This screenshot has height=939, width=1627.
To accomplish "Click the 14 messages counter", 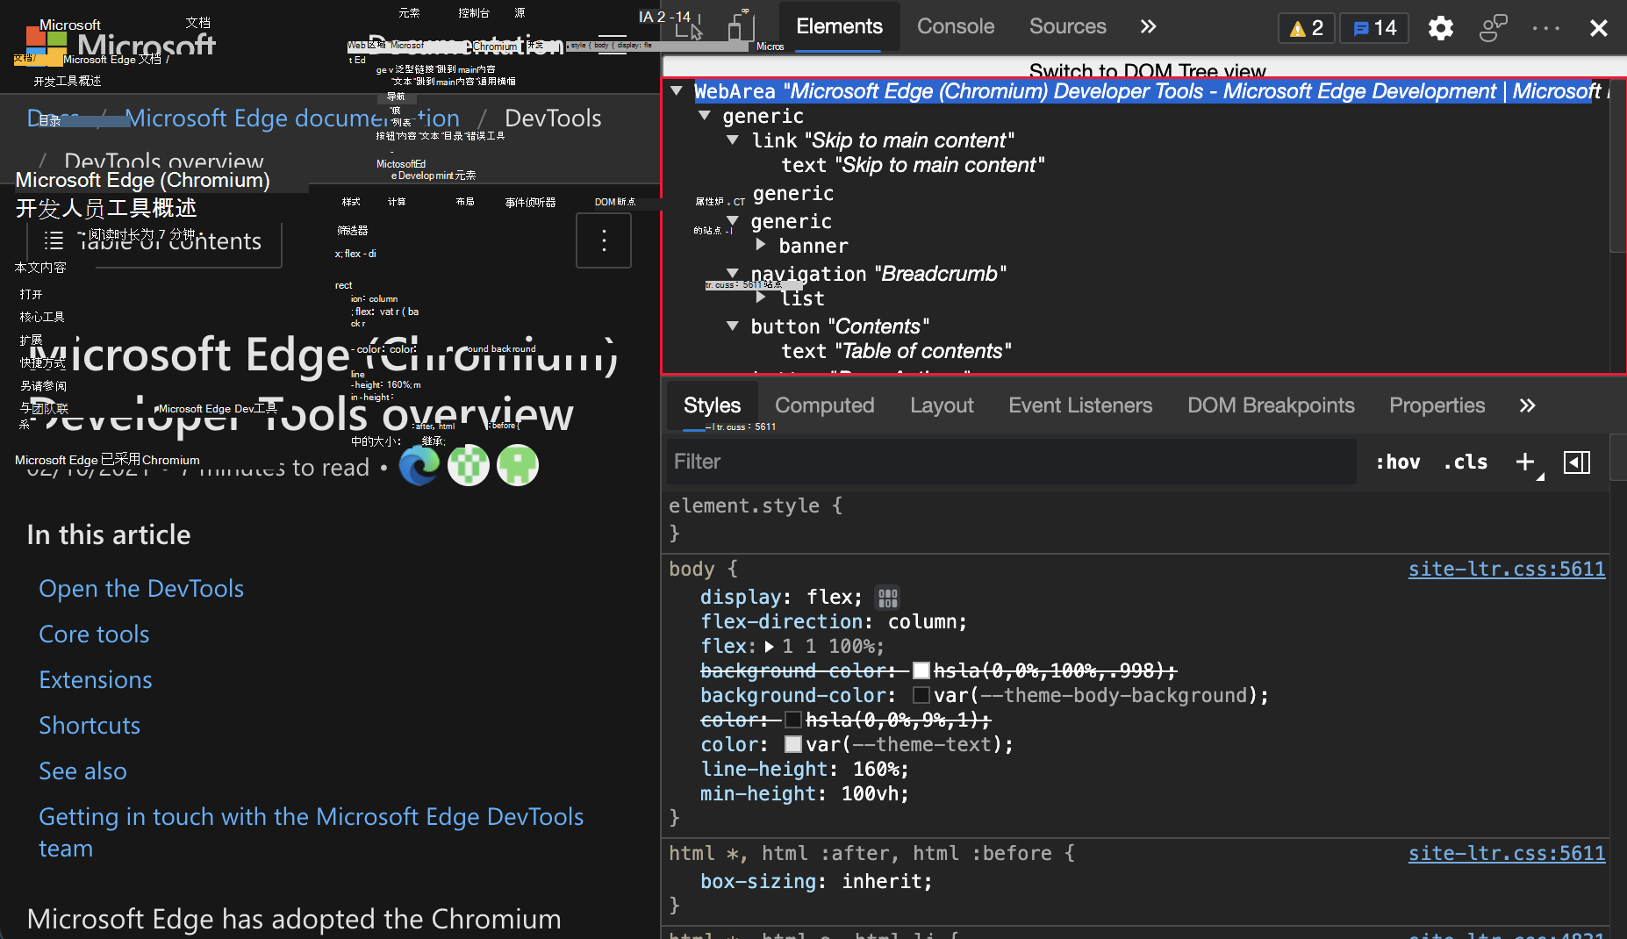I will click(x=1374, y=28).
